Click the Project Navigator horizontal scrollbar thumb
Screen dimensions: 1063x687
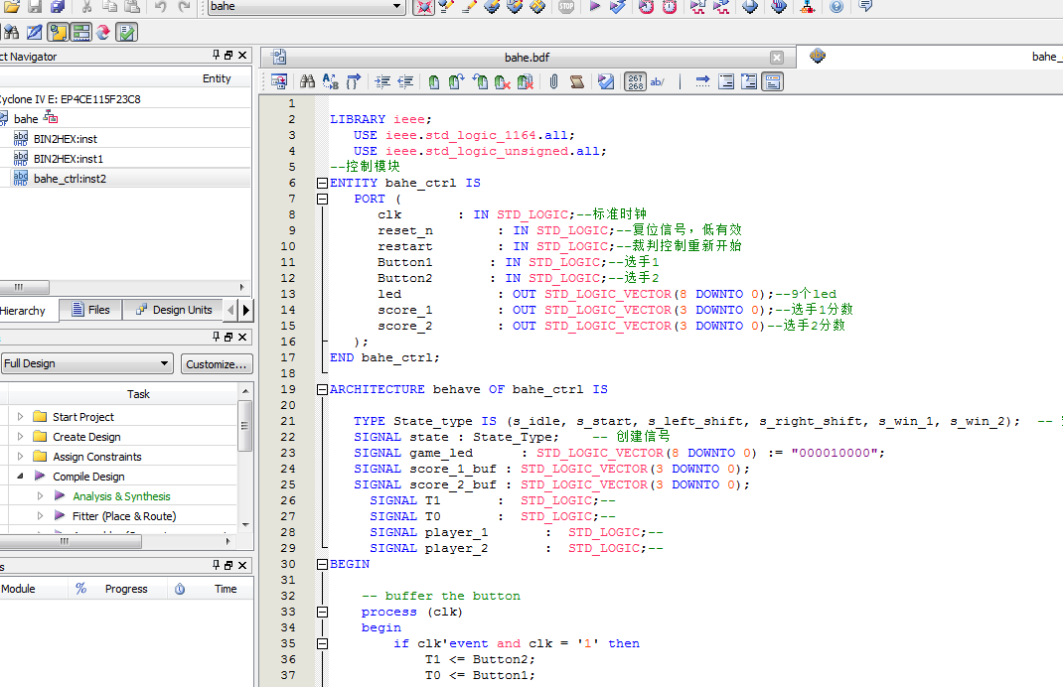coord(23,287)
